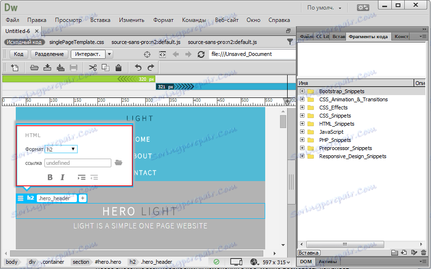The height and width of the screenshot is (269, 431).
Task: Add class with the plus button
Action: click(83, 198)
